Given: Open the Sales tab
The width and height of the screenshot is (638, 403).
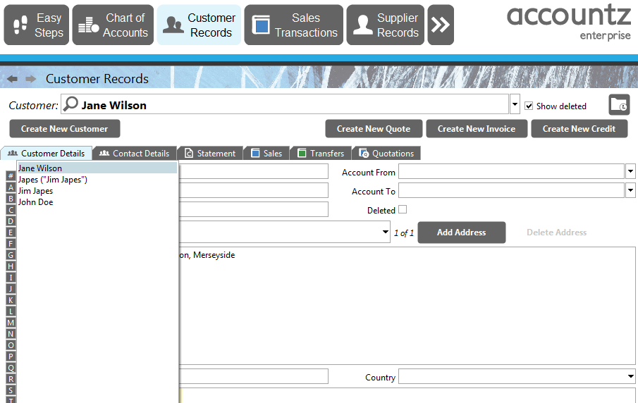Looking at the screenshot, I should tap(266, 154).
